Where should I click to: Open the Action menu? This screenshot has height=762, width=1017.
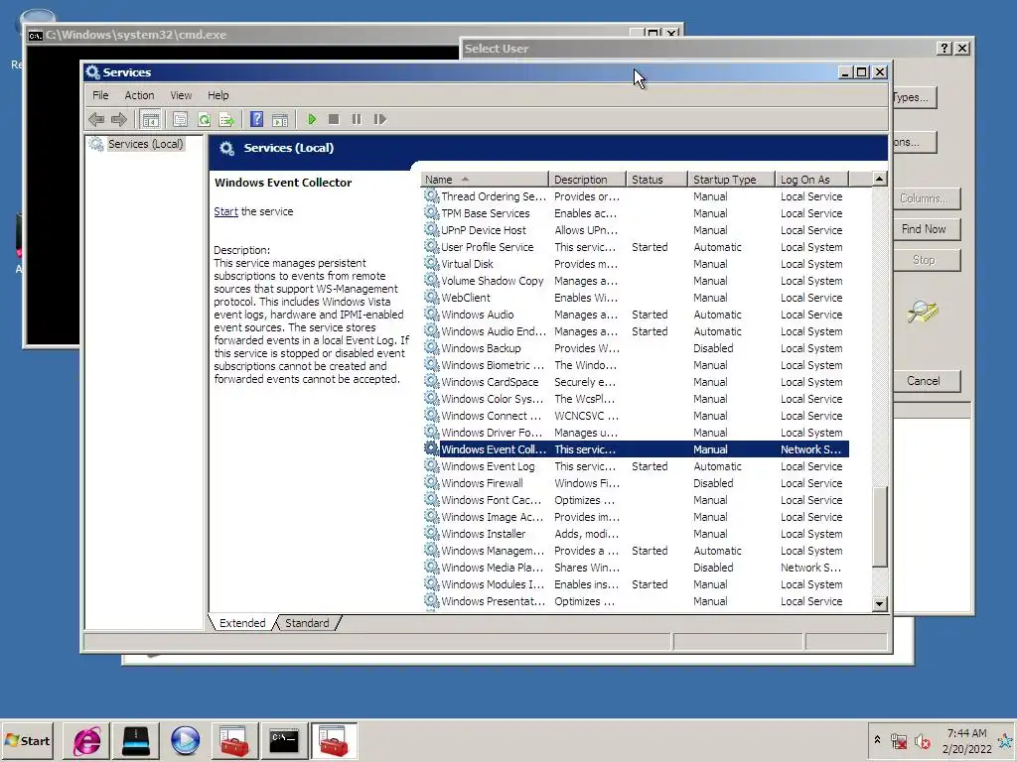[139, 95]
